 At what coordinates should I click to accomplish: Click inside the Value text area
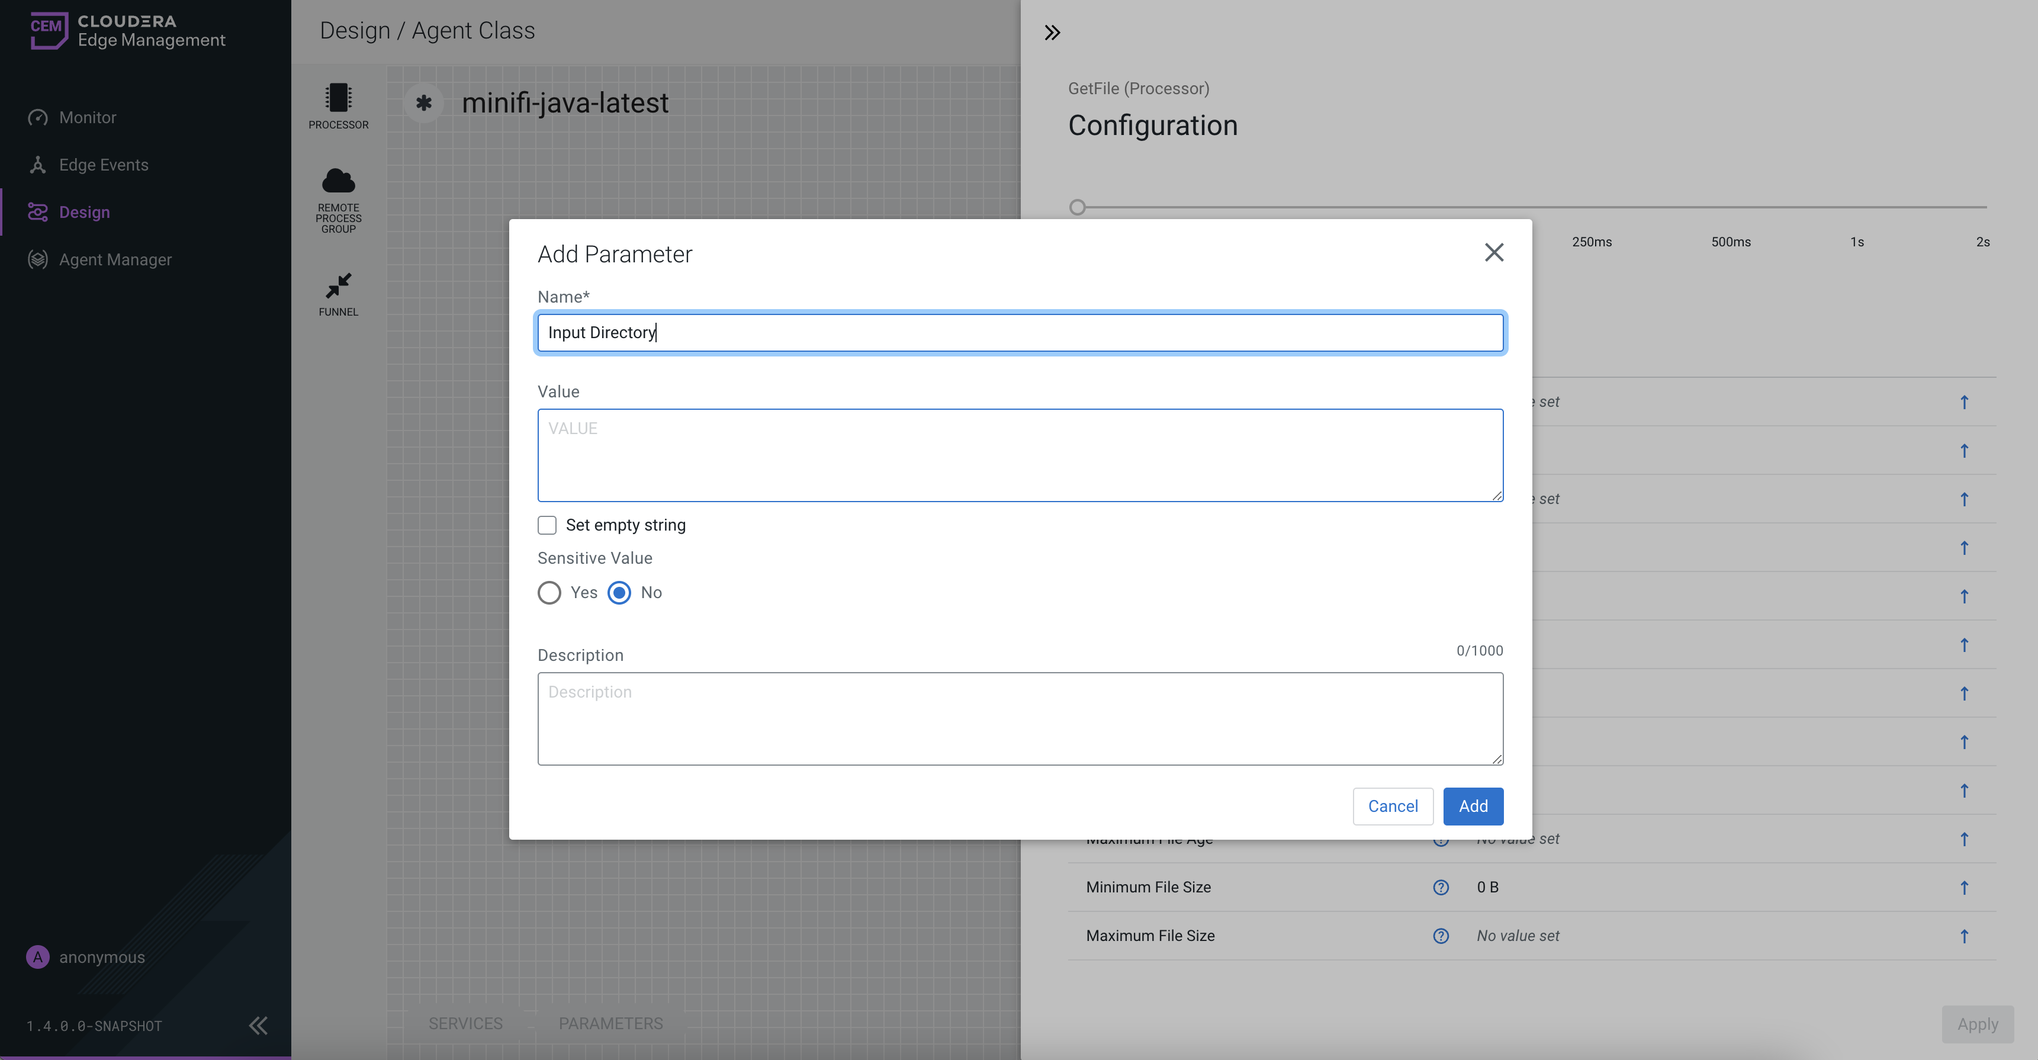tap(1019, 455)
